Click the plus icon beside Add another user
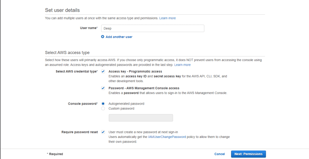 click(x=103, y=37)
